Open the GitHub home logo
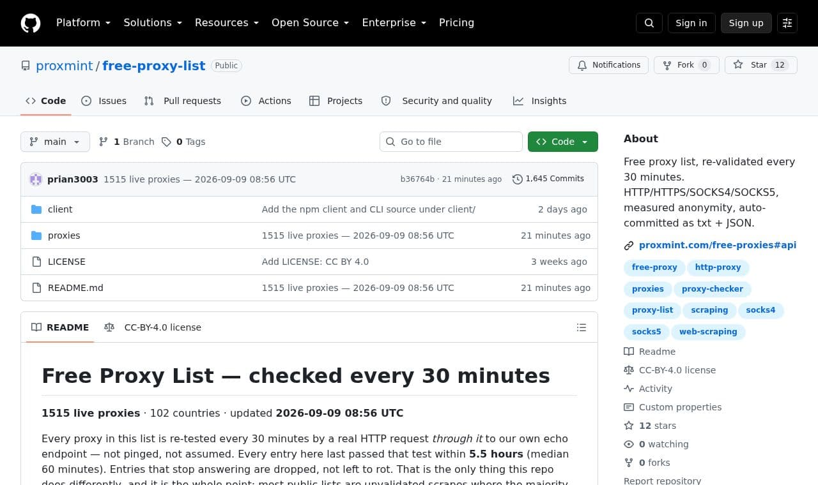Screen dimensions: 818x485 [x=31, y=23]
